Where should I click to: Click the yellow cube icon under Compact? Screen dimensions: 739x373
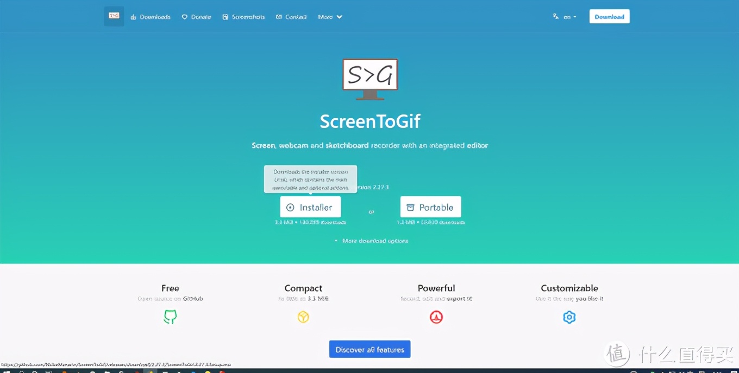(x=303, y=317)
